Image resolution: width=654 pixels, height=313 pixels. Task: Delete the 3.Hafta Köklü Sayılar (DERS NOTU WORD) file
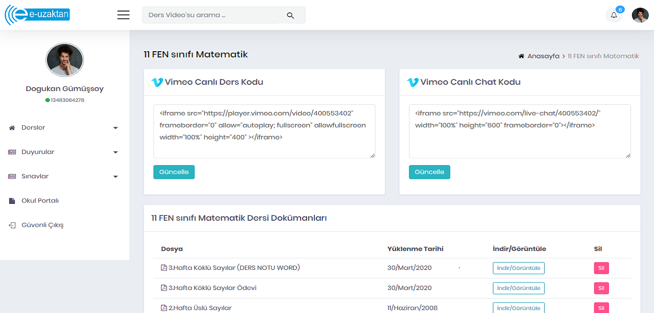click(601, 268)
